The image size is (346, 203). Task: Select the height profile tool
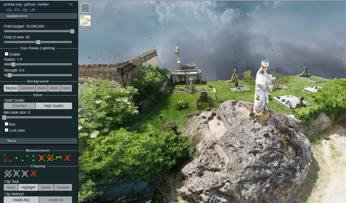tap(59, 158)
